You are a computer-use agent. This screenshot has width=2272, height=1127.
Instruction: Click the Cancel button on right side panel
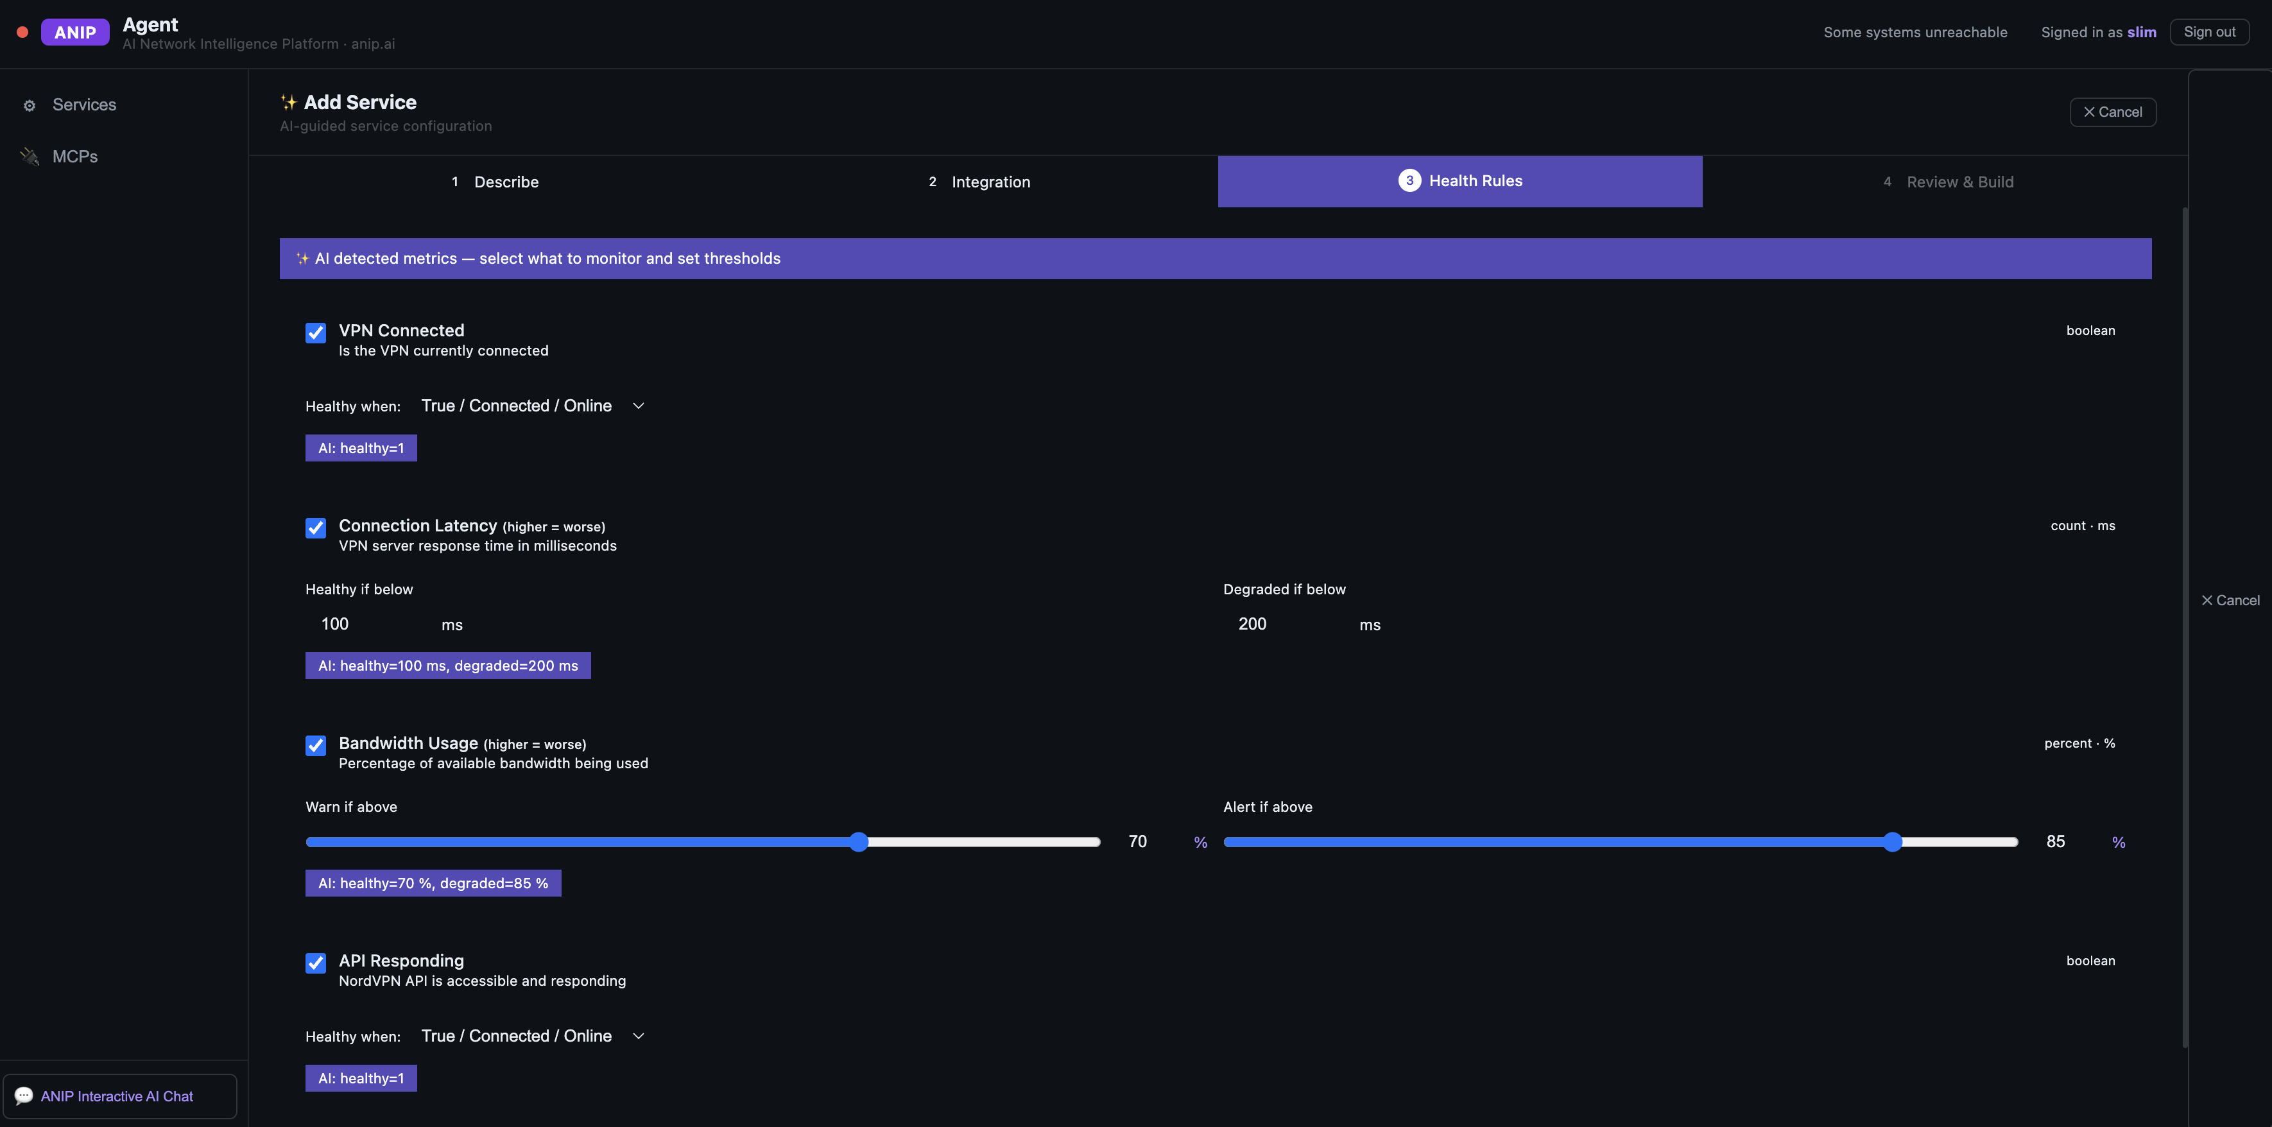click(2230, 601)
